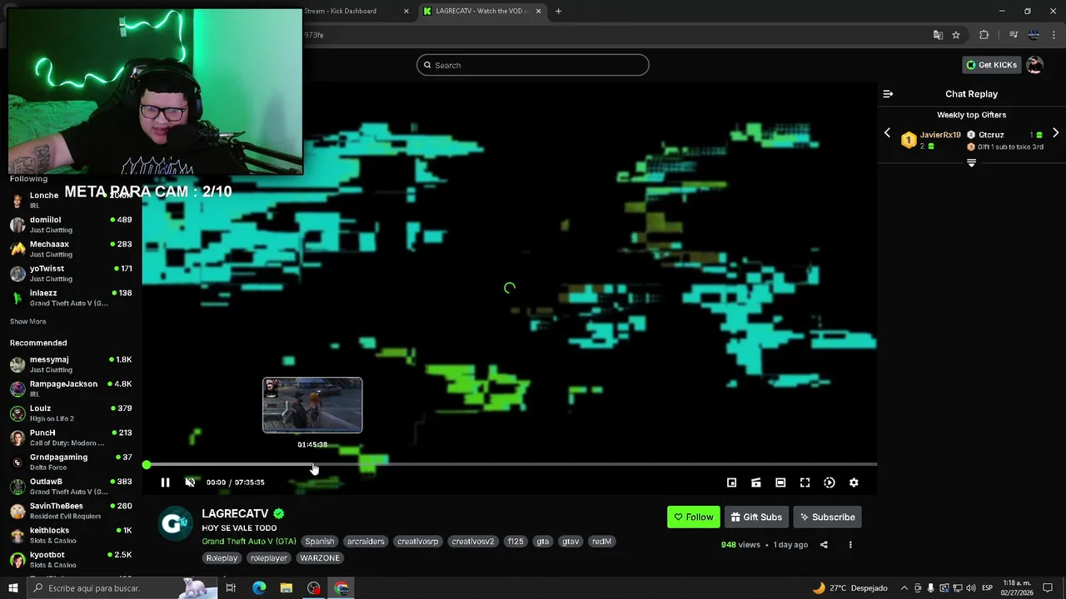Open SavinTheBees recommended channel
This screenshot has height=599, width=1066.
71,511
